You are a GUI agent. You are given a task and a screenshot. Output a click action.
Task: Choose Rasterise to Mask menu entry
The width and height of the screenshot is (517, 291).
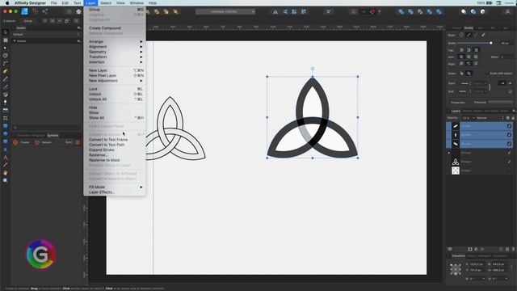click(104, 160)
